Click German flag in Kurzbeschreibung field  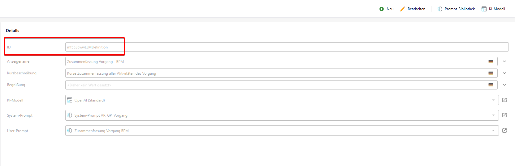click(491, 73)
